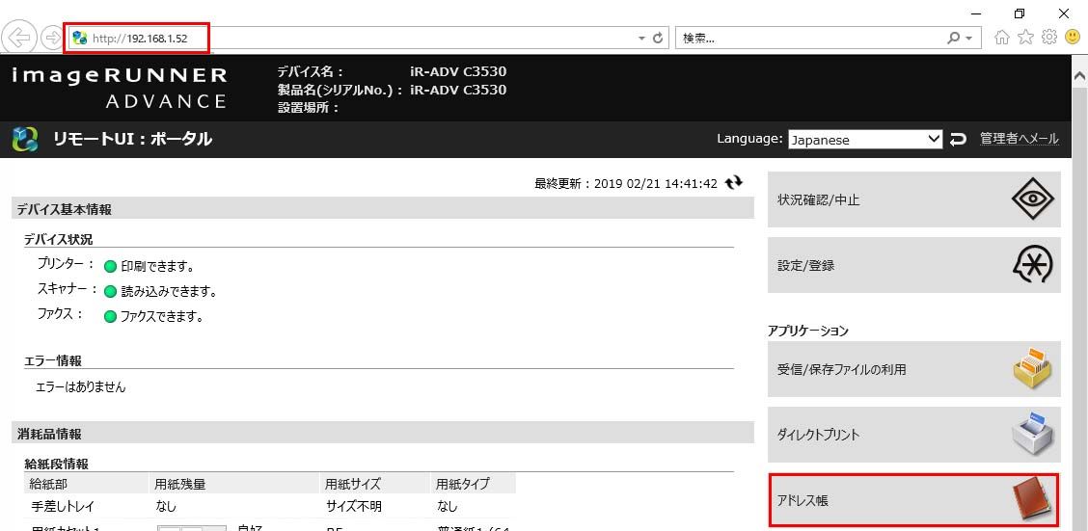1088x531 pixels.
Task: Click the imageRUNNER ADVANCE logo
Action: point(120,88)
